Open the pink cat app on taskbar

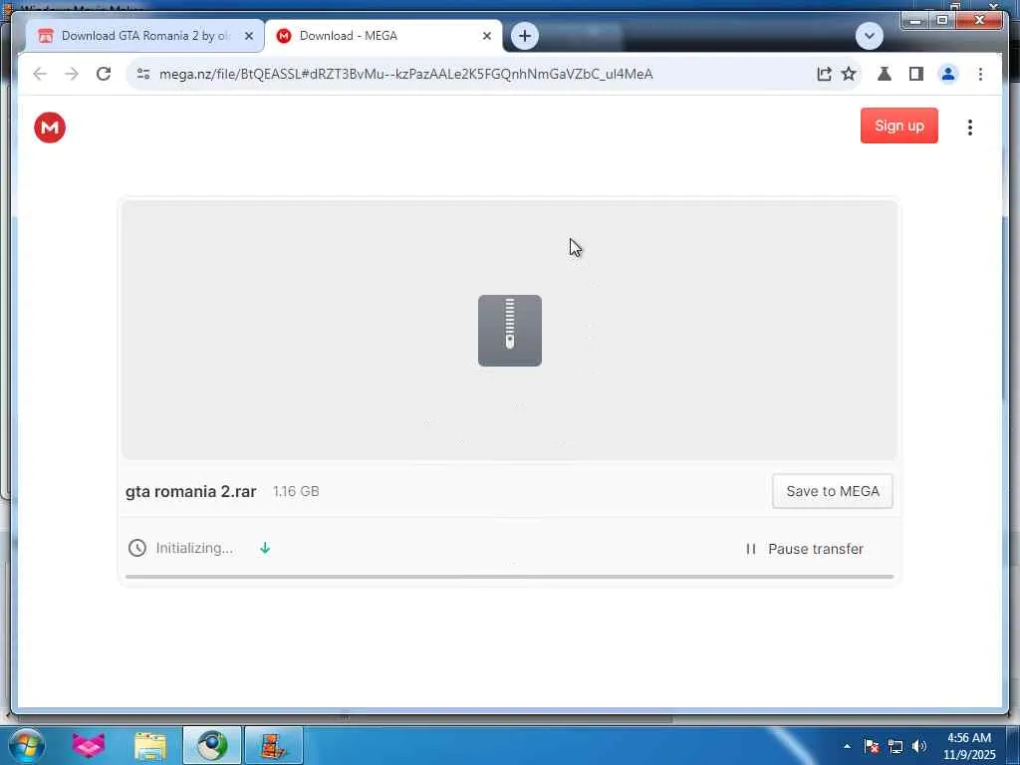pos(88,745)
